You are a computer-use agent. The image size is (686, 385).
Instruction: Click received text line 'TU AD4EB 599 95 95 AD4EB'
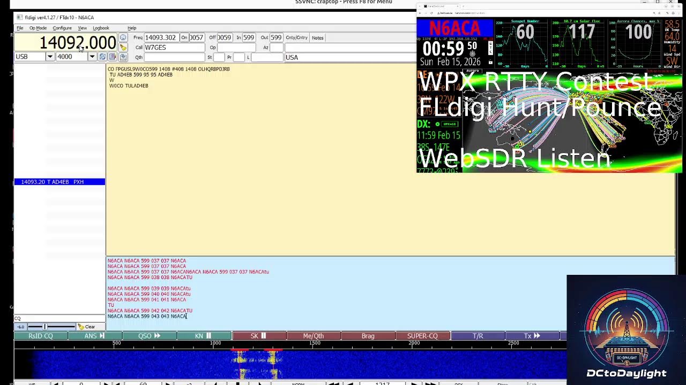point(141,75)
